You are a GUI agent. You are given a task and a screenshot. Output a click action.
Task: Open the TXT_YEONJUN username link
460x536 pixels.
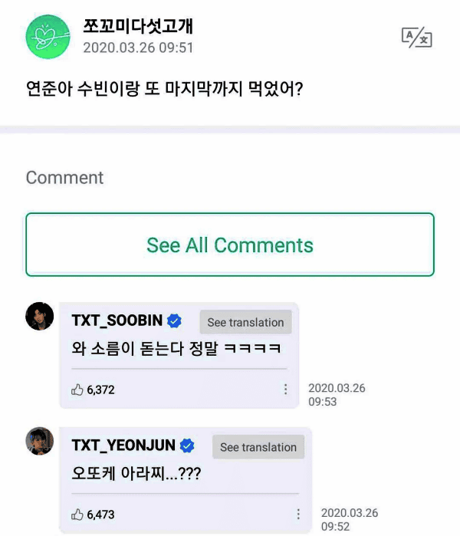[x=123, y=446]
